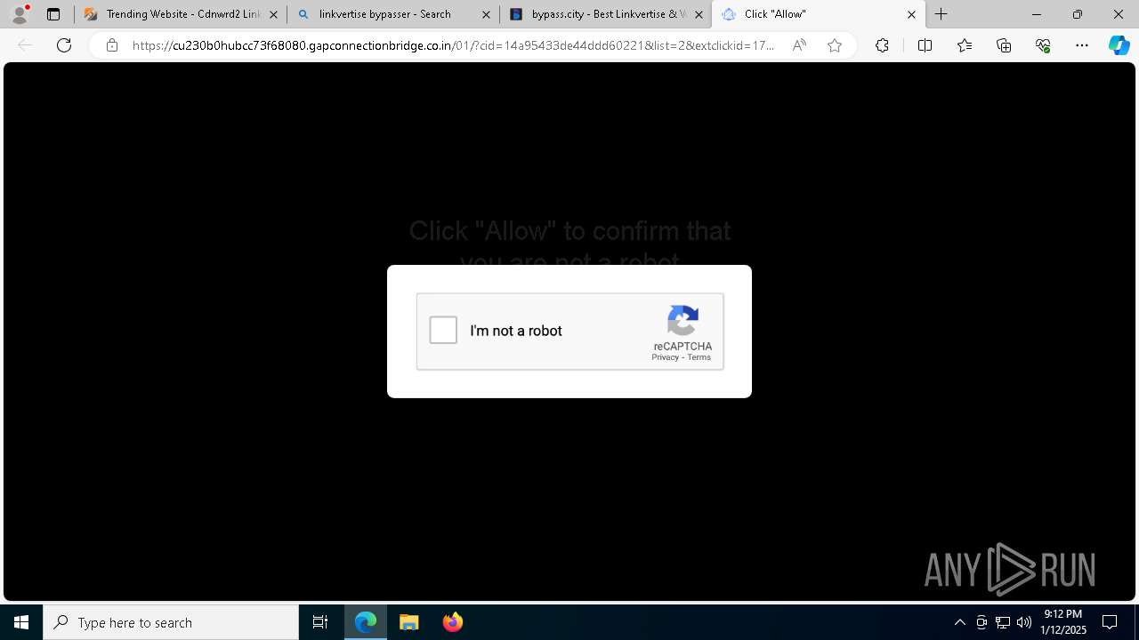Click the address bar URL
This screenshot has width=1139, height=640.
coord(453,45)
